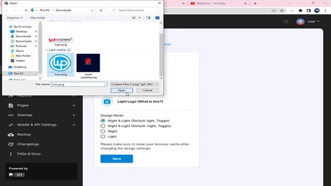Screen dimensions: 331x186
Task: Select OneDrive in navigation pane
Action: 20,67
